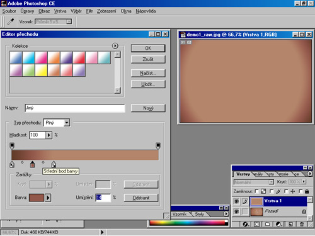315x236 pixels.
Task: Click midpoint diamond between first two stops
Action: tap(22, 162)
